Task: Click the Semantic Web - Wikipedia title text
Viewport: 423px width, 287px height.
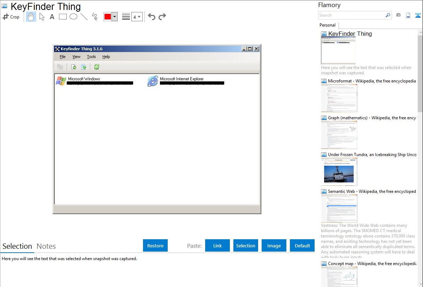Action: [372, 191]
